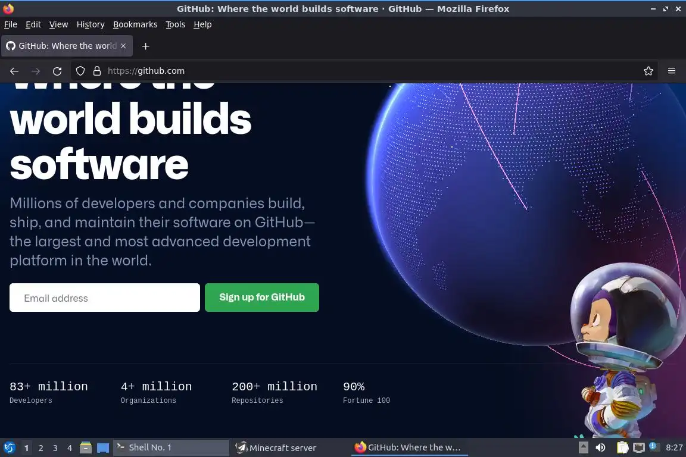Viewport: 686px width, 457px height.
Task: Switch to desktop workspace 4
Action: click(69, 448)
